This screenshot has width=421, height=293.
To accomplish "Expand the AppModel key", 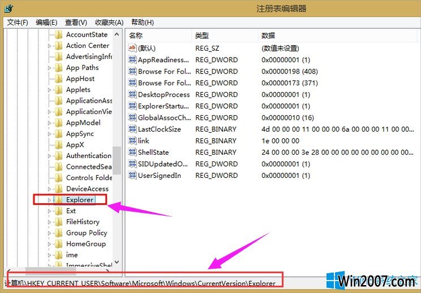I will pyautogui.click(x=49, y=123).
